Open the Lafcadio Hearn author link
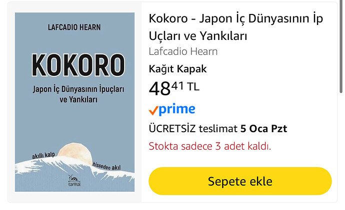 point(183,51)
